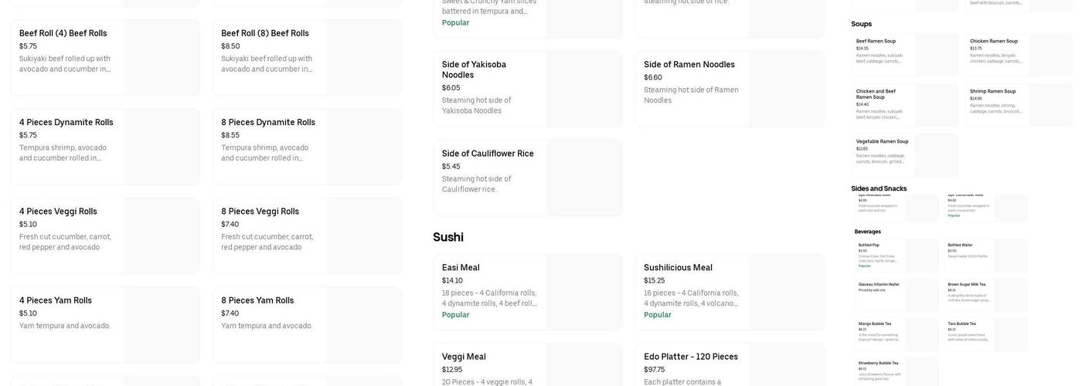Open the Beef Roll (4) Beef Rolls item
Screen dimensions: 1082x386
coord(105,58)
